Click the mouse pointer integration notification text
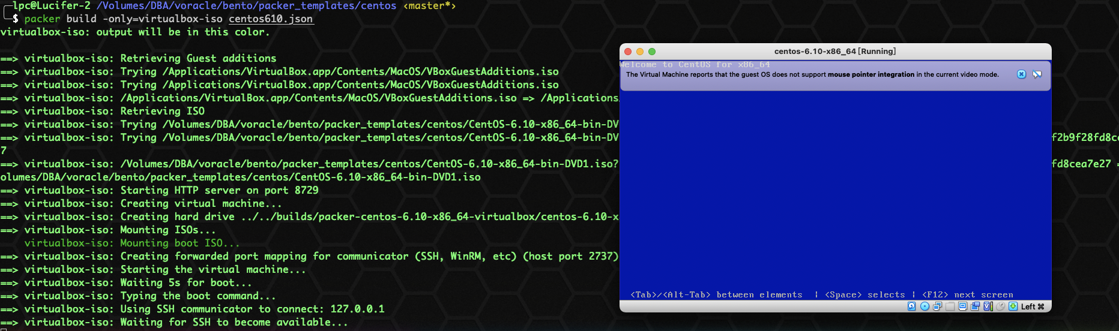Viewport: 1119px width, 331px height. 812,74
